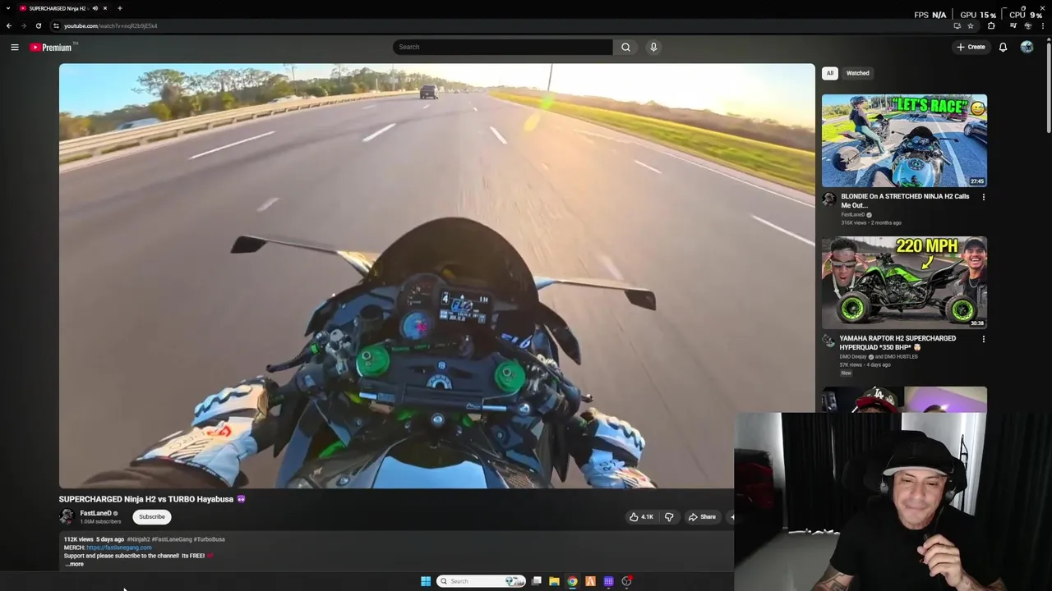The image size is (1052, 591).
Task: Open the 220 MPH quad thumbnail
Action: (x=904, y=282)
